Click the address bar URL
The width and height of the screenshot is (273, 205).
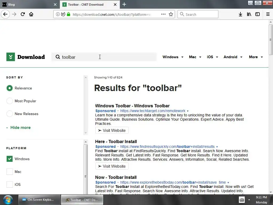coord(112,14)
